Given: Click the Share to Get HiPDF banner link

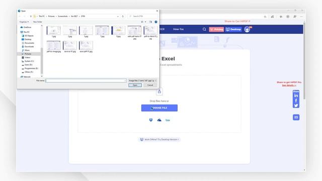Looking at the screenshot, I should [x=237, y=21].
